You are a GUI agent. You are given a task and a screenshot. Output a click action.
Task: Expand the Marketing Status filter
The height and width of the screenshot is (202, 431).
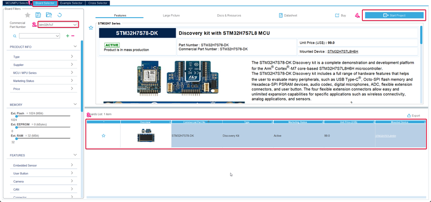click(72, 81)
